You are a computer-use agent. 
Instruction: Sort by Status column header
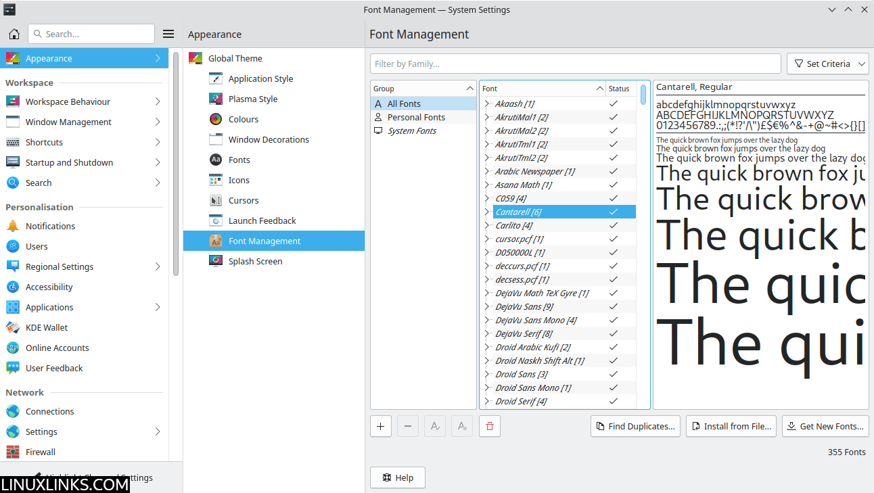(621, 89)
